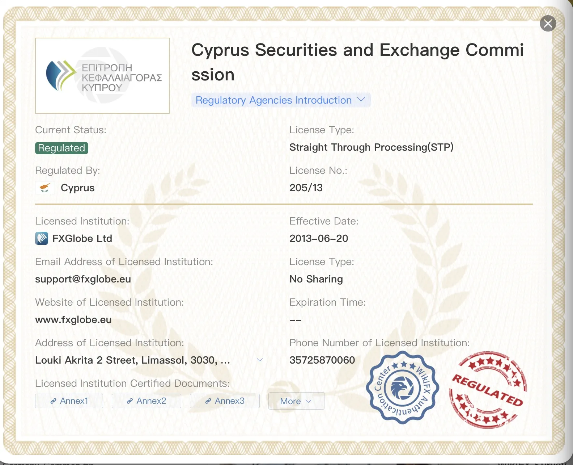
Task: Expand the full institution address
Action: (260, 360)
